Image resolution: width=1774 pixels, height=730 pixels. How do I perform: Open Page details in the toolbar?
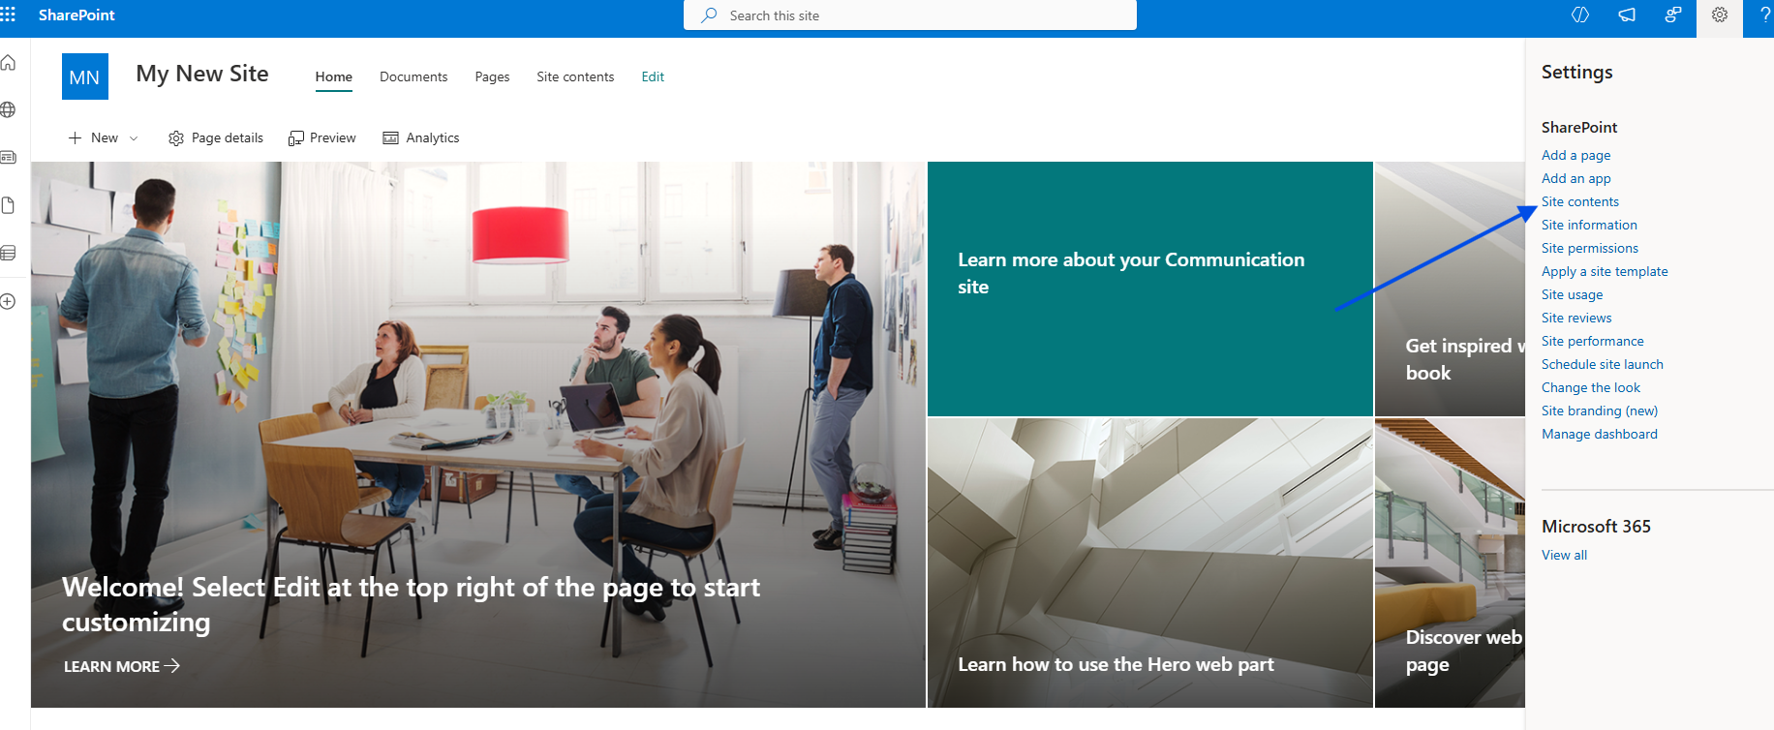(216, 138)
